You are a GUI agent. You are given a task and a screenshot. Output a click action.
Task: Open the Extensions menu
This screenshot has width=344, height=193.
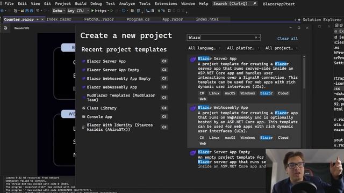click(x=166, y=4)
